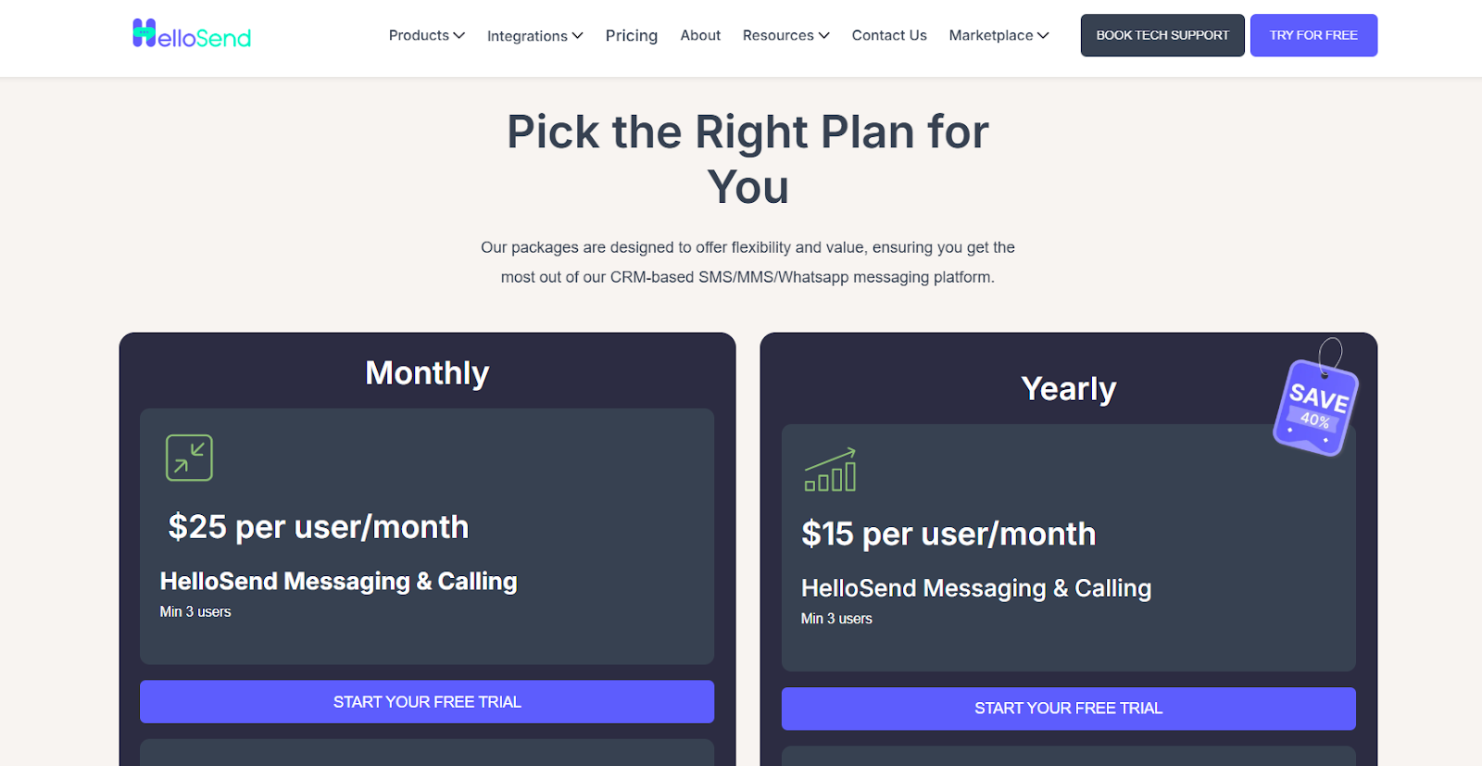
Task: Start your free trial on the Yearly plan
Action: (x=1068, y=708)
